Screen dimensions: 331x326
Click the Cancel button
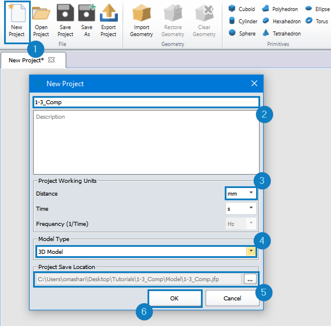pyautogui.click(x=232, y=298)
